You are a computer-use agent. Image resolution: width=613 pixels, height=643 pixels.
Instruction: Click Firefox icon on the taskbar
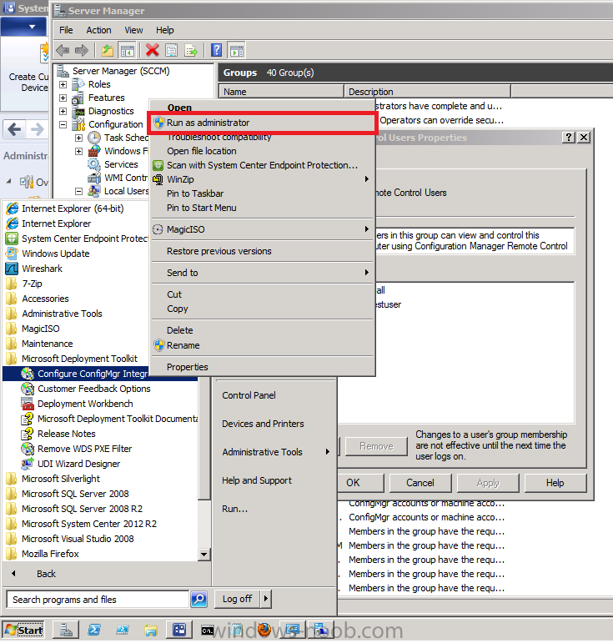(x=264, y=630)
